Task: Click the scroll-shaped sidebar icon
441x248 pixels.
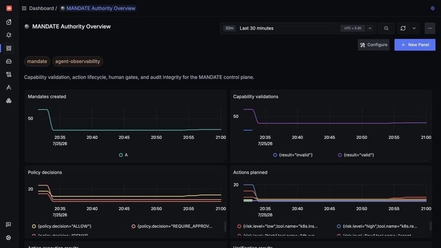Action: point(9,74)
